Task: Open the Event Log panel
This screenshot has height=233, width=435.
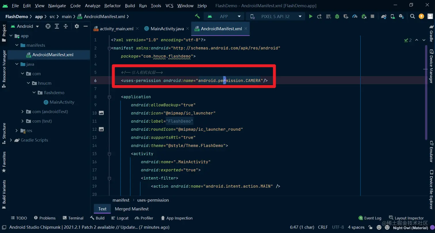Action: point(370,218)
